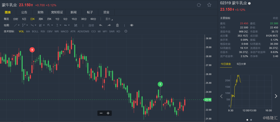This screenshot has height=122, width=280.
Task: Open the 帖子 posts tab
Action: coord(90,12)
